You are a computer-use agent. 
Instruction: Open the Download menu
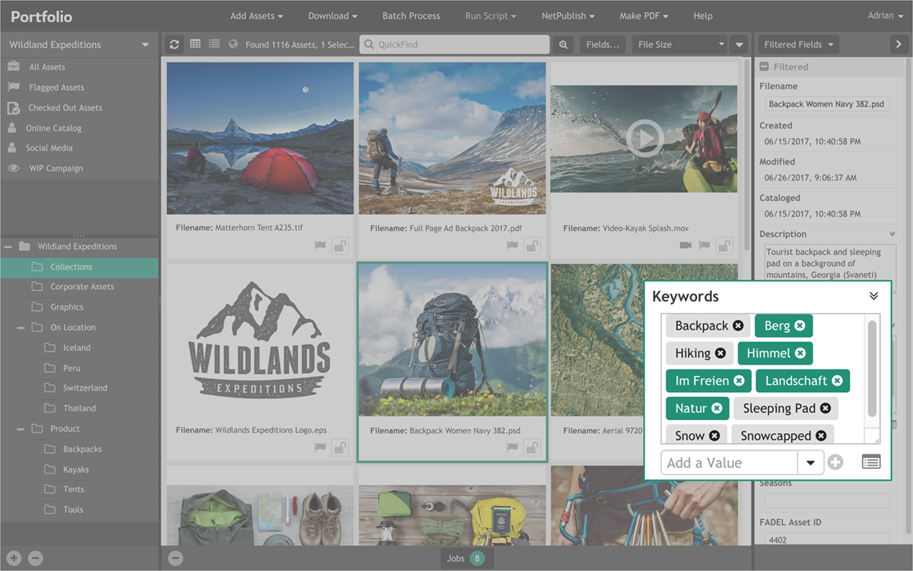click(x=333, y=16)
